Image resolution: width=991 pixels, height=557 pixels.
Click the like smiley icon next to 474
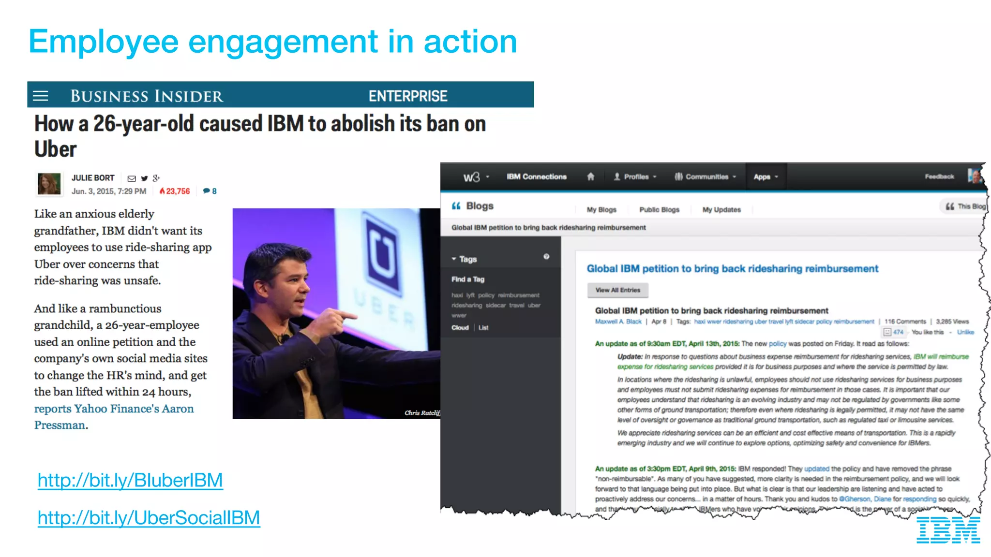coord(887,332)
